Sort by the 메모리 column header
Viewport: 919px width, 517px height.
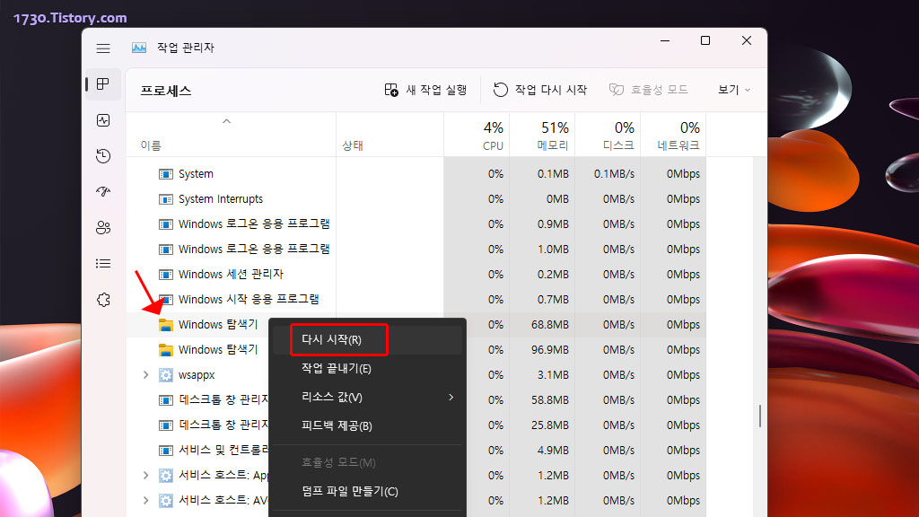[542, 136]
